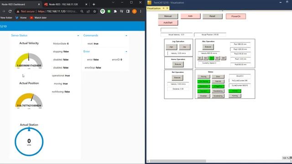The width and height of the screenshot is (292, 164).
Task: Click the Auto mode button
Action: [x=190, y=16]
